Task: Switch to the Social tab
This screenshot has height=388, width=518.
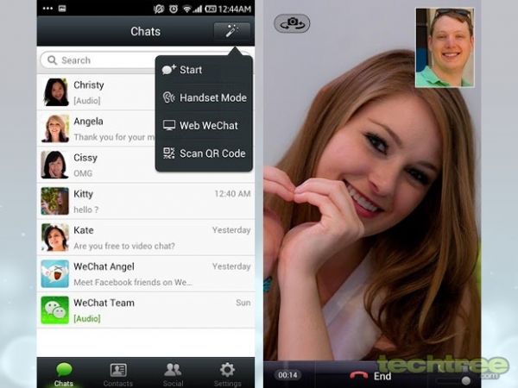Action: 173,374
